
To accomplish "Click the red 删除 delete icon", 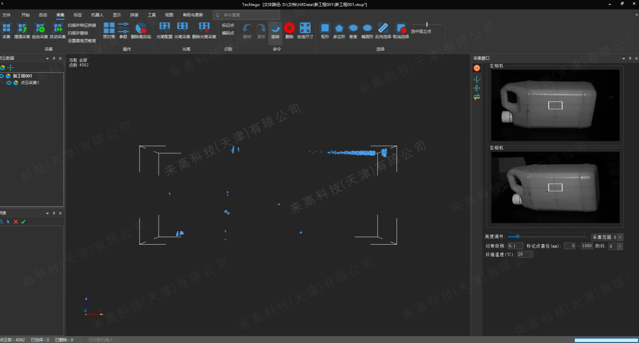I will [289, 28].
